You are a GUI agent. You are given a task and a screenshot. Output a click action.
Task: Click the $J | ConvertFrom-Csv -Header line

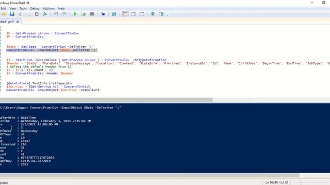click(x=40, y=73)
